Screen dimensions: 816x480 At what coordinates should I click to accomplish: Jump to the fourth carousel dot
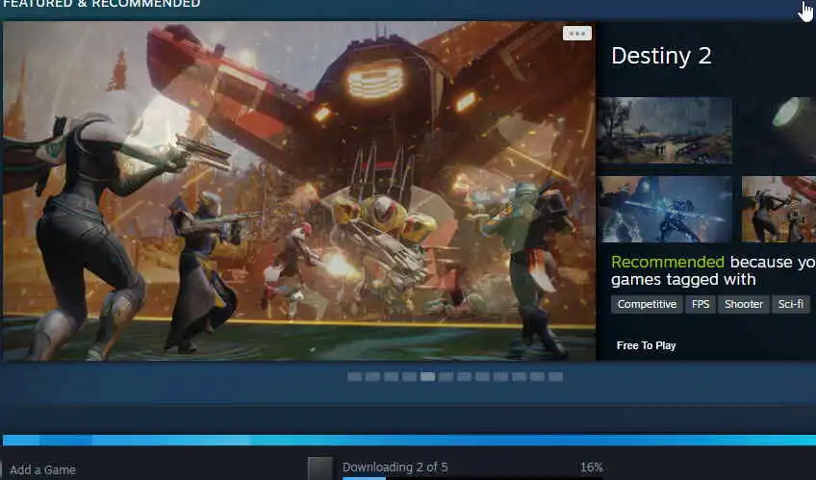pyautogui.click(x=409, y=376)
